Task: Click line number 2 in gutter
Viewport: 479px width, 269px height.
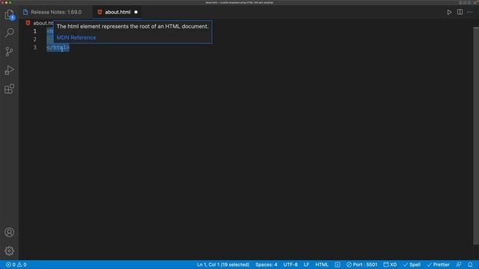Action: [35, 40]
